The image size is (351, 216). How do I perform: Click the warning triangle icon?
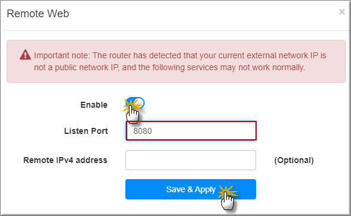point(25,55)
